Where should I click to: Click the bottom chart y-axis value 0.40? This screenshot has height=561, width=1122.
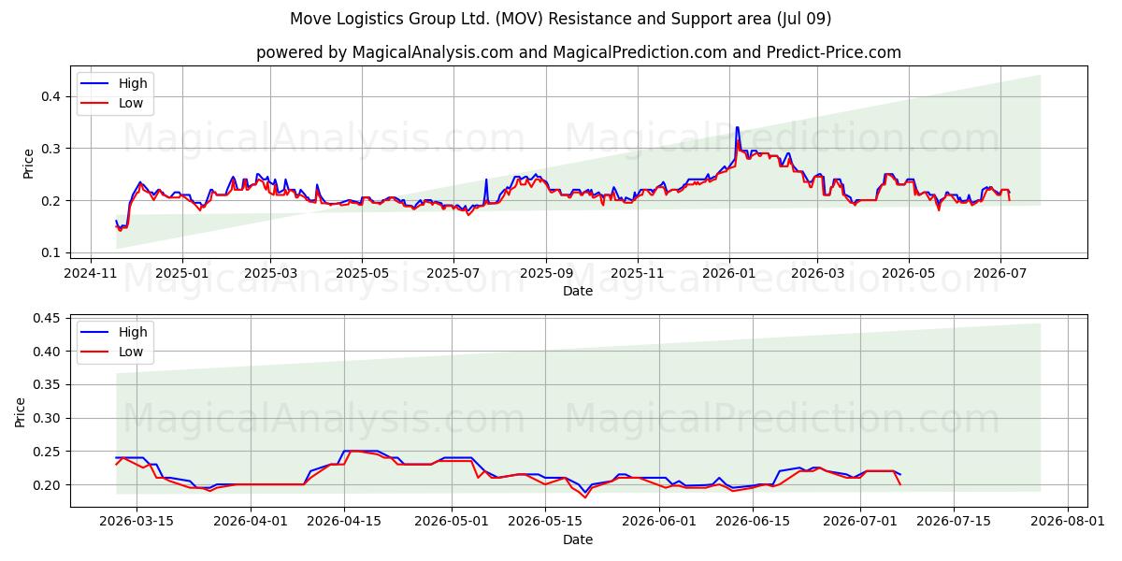coord(47,352)
